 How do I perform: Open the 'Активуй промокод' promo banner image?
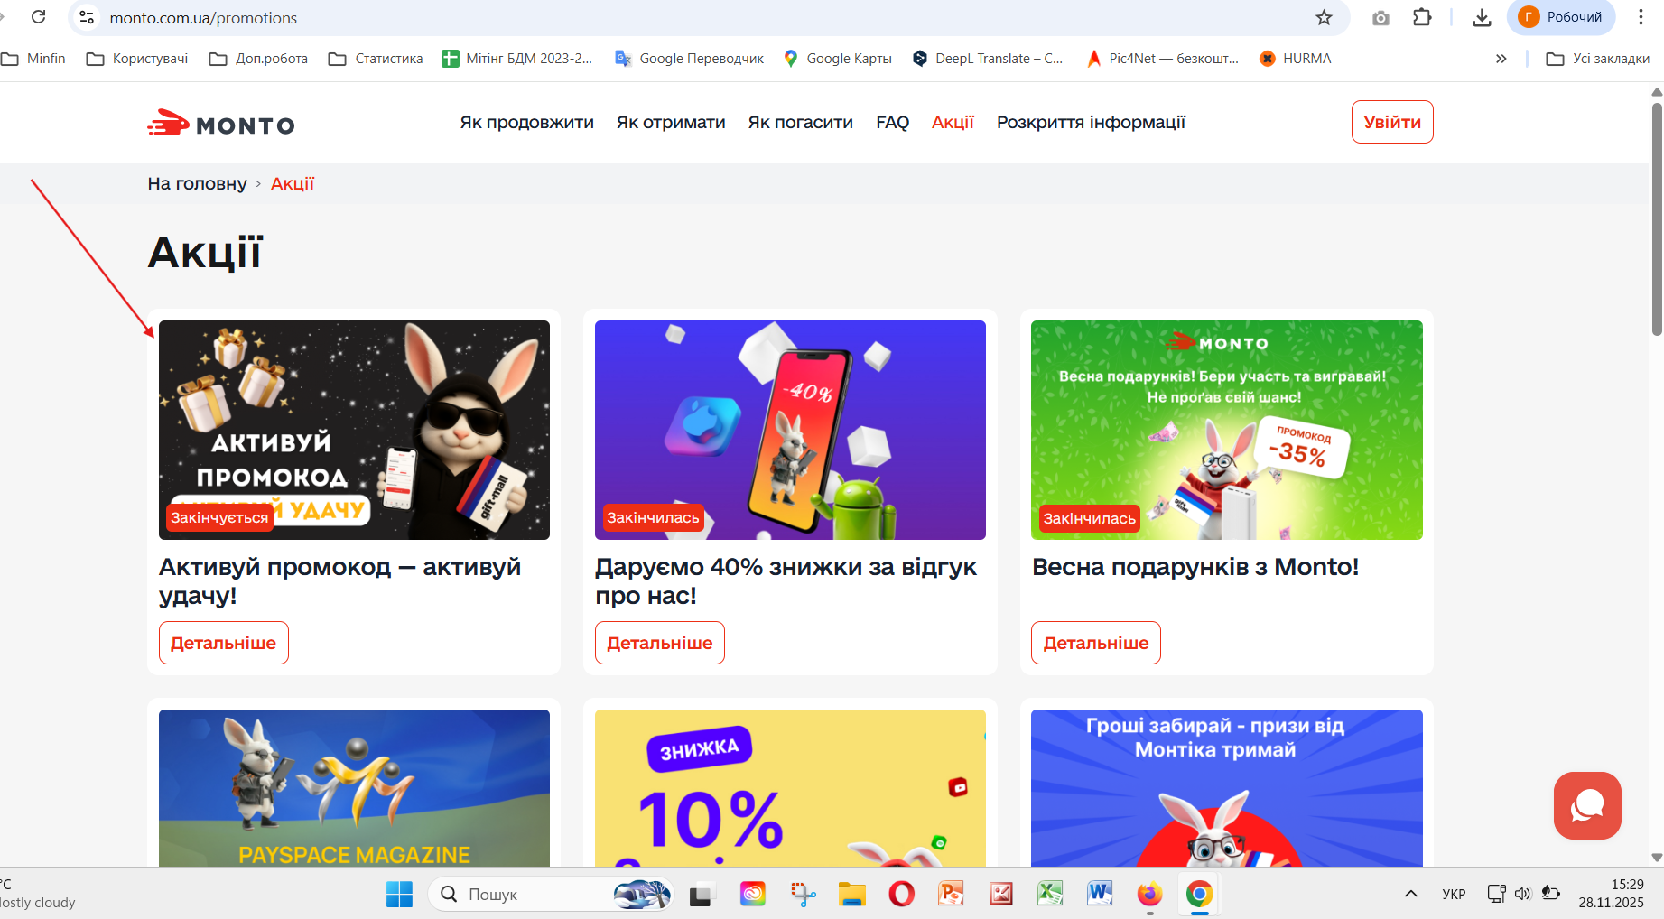[x=354, y=430]
